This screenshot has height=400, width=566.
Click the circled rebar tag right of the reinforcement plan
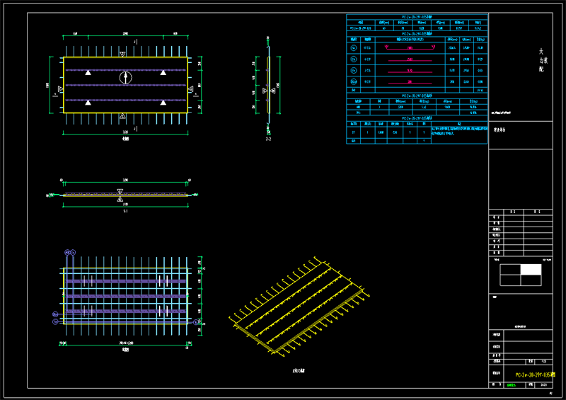click(196, 321)
